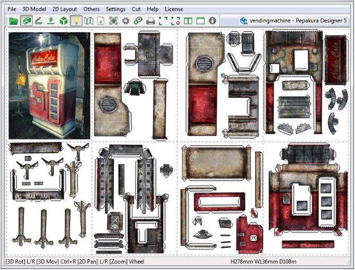Open the Help menu
Image resolution: width=355 pixels, height=270 pixels.
pyautogui.click(x=153, y=10)
